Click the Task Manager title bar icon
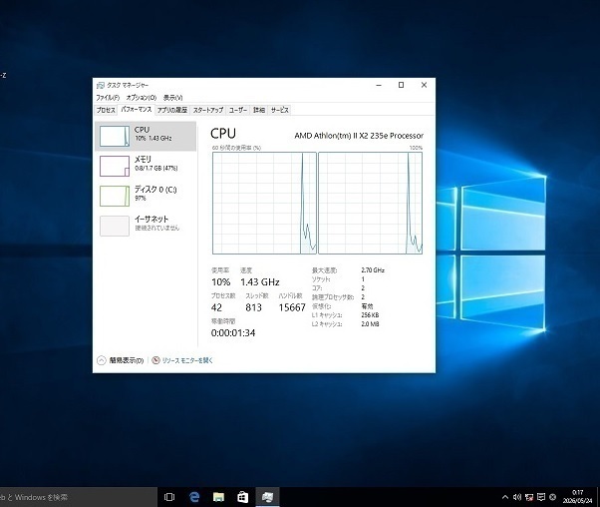600x507 pixels. tap(101, 85)
